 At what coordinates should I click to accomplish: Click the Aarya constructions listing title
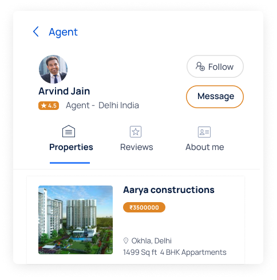coord(169,190)
